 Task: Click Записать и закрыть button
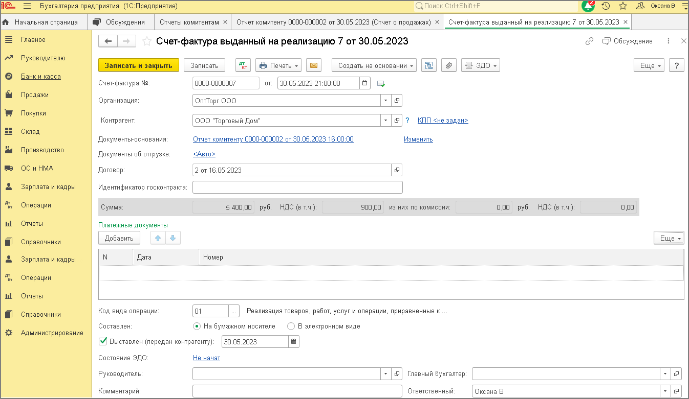tap(138, 65)
